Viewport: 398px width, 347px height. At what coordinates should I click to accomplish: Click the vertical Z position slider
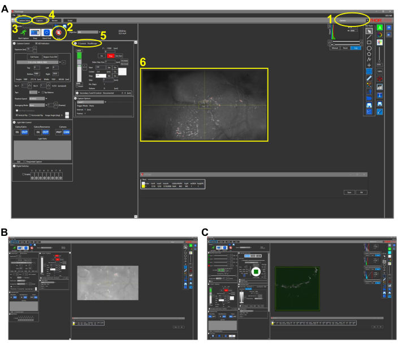pos(79,67)
